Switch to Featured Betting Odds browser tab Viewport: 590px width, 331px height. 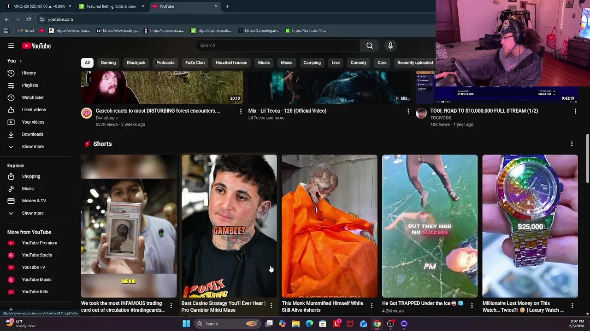[111, 6]
